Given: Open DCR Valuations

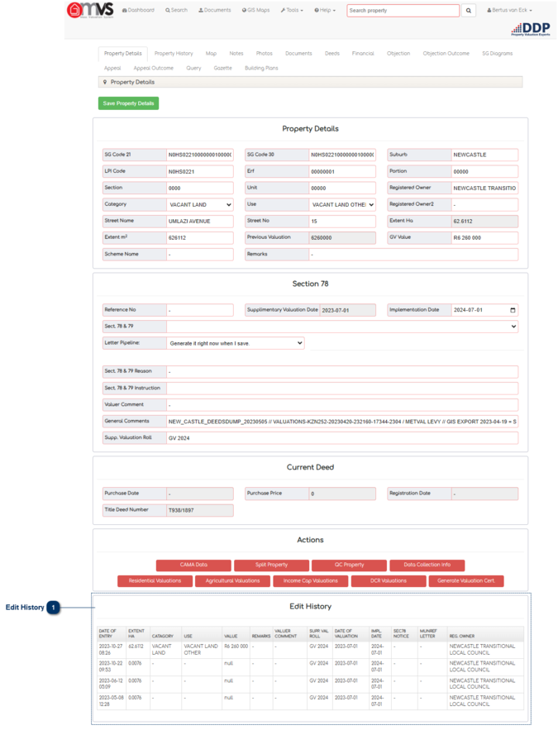Looking at the screenshot, I should tap(389, 581).
